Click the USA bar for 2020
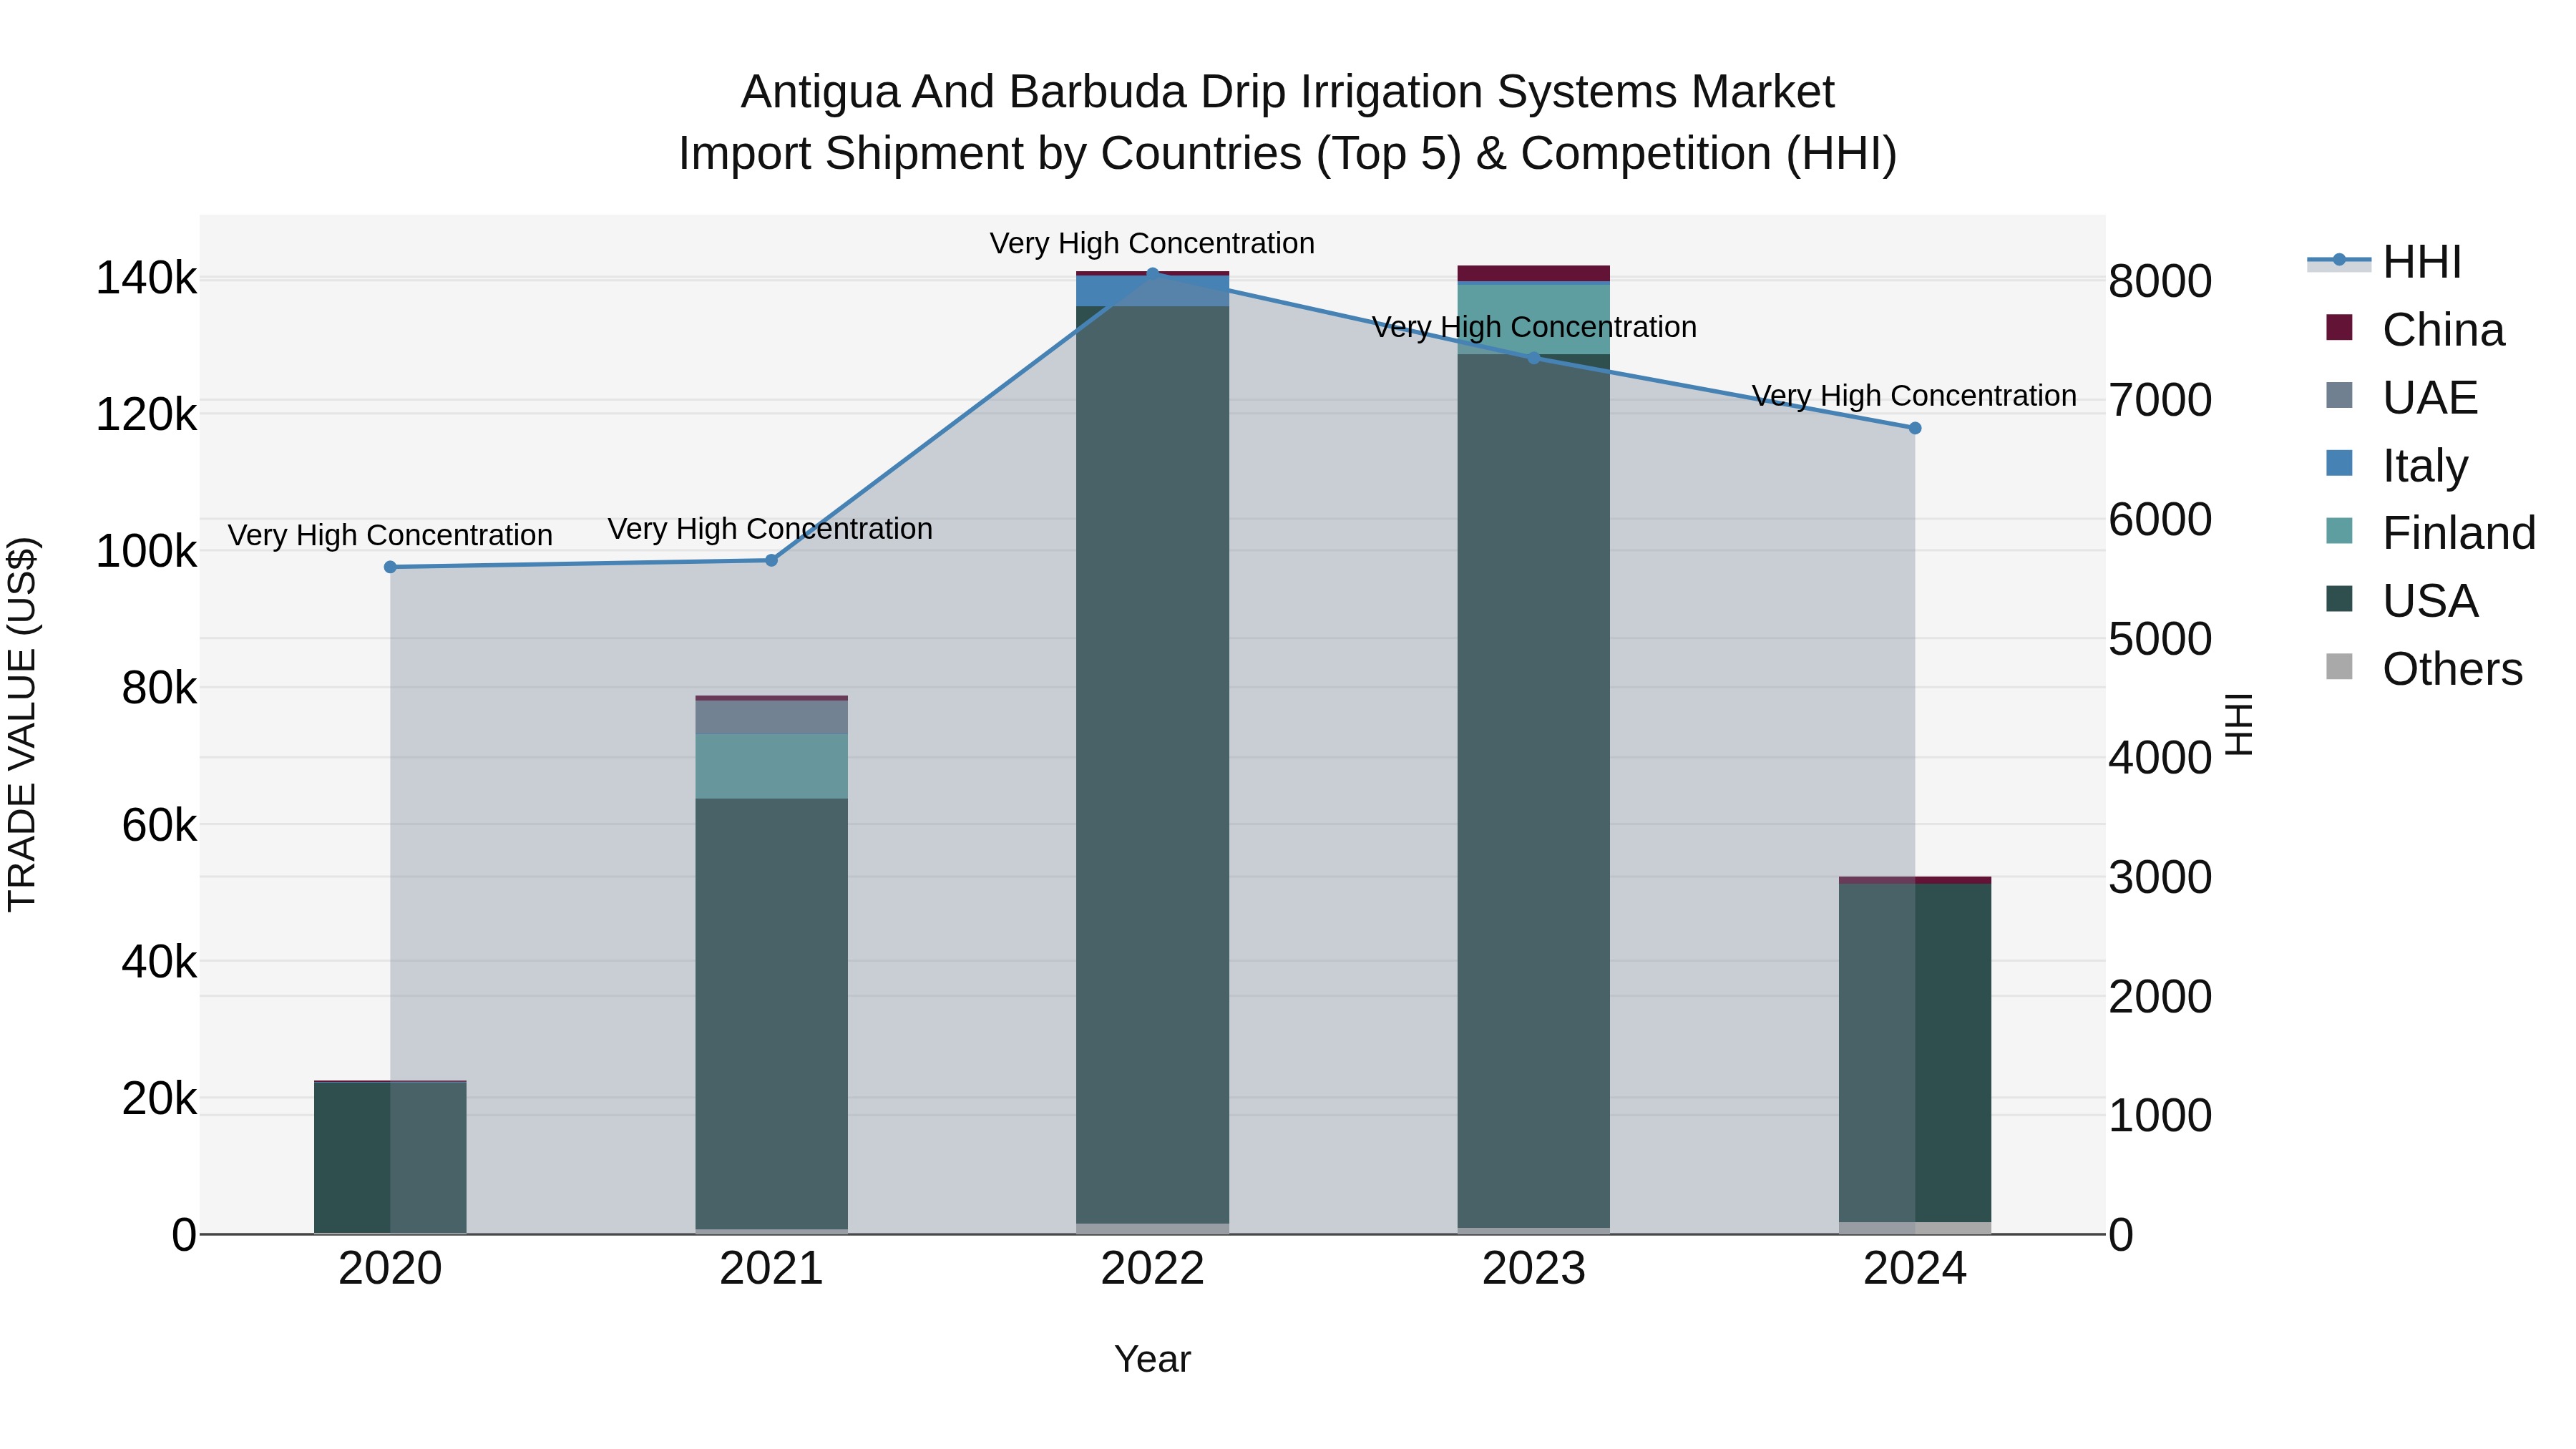This screenshot has height=1449, width=2576. (390, 1157)
